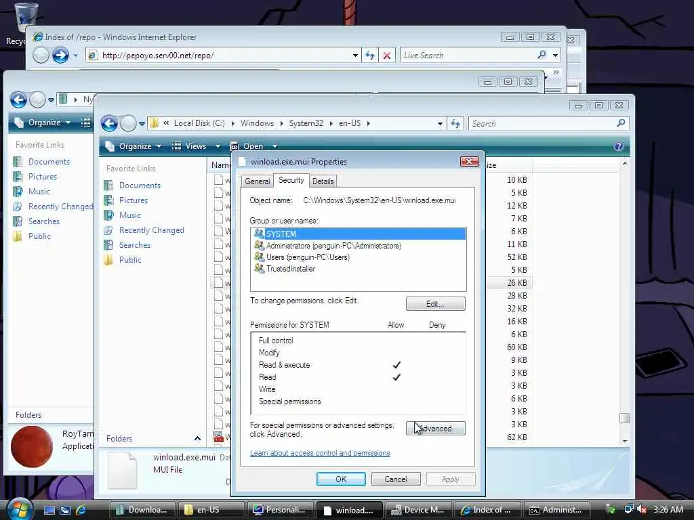Expand the Folders pane in en-US window
This screenshot has width=694, height=520.
pyautogui.click(x=197, y=439)
